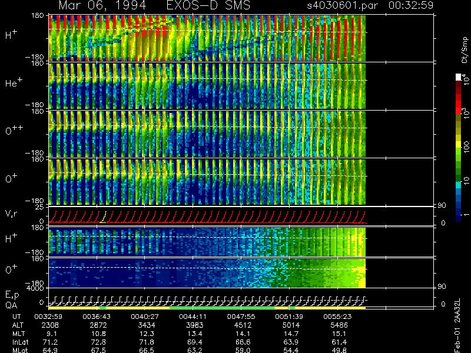This screenshot has width=471, height=353.
Task: Select InLat value '61.4'
Action: [339, 342]
